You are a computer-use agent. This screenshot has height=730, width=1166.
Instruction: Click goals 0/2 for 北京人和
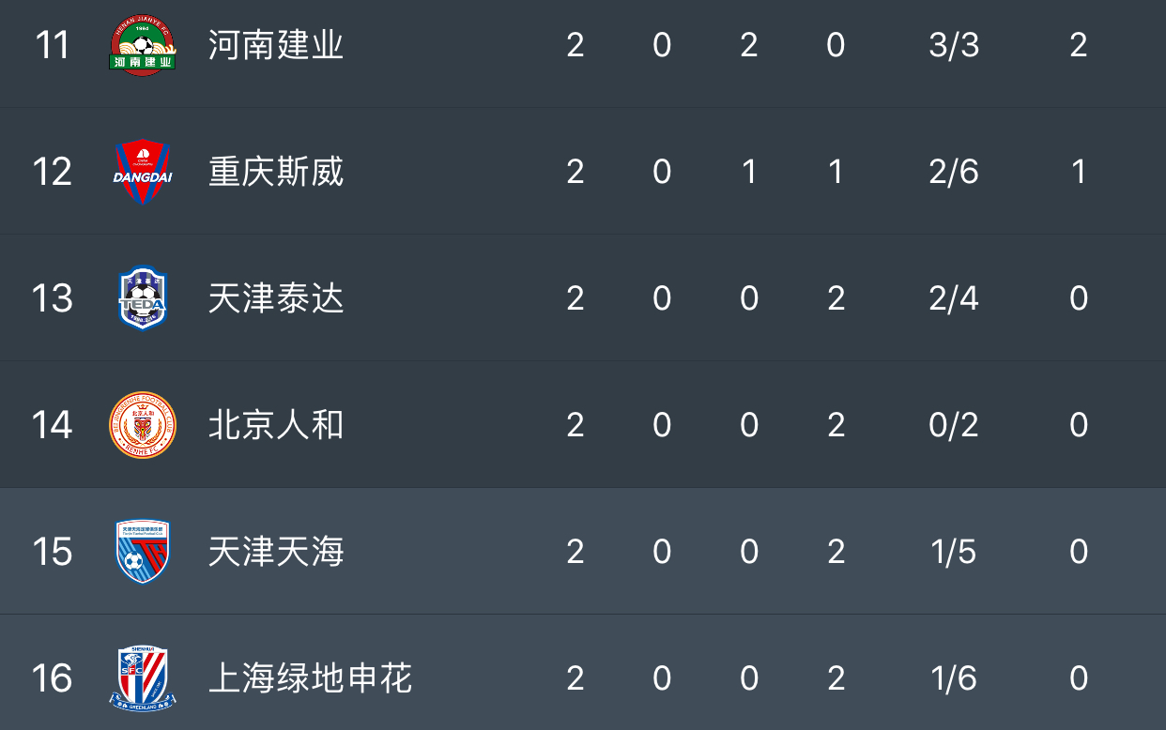(954, 425)
